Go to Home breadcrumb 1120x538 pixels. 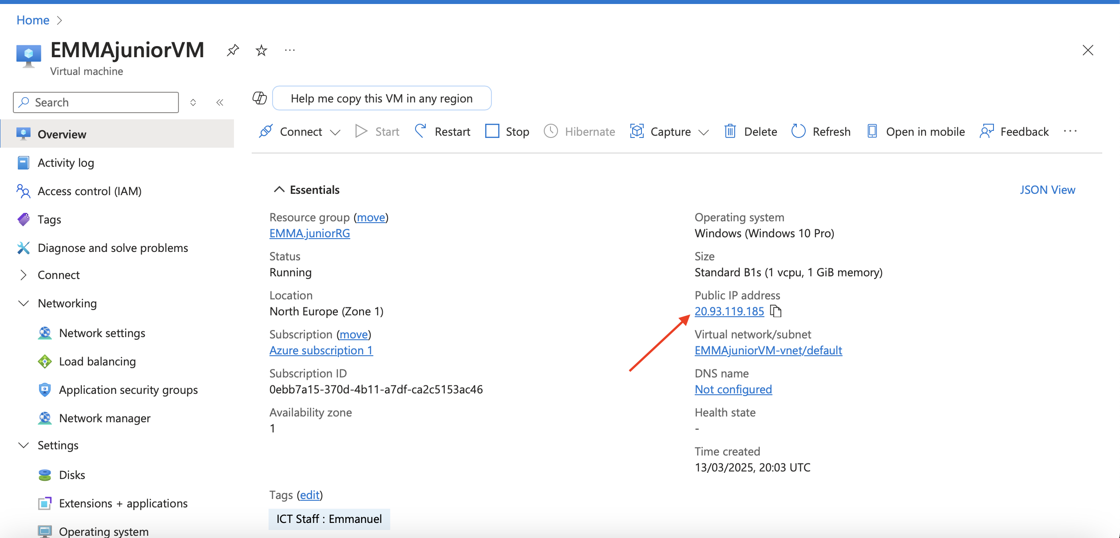[x=33, y=20]
